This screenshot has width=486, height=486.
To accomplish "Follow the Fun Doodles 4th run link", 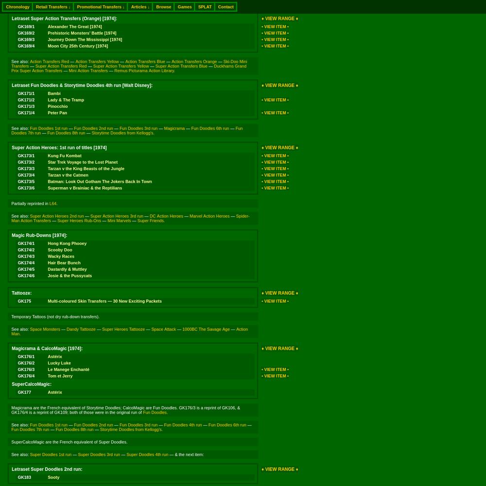I will [183, 425].
